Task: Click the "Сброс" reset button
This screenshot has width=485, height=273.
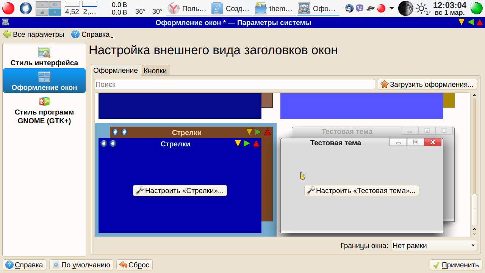Action: click(x=135, y=265)
